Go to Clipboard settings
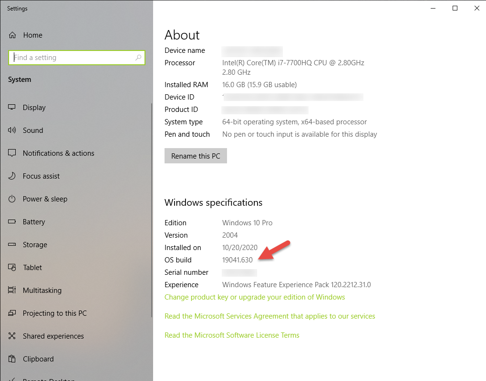486x381 pixels. click(x=38, y=359)
